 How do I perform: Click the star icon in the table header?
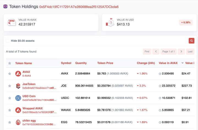click(10, 63)
